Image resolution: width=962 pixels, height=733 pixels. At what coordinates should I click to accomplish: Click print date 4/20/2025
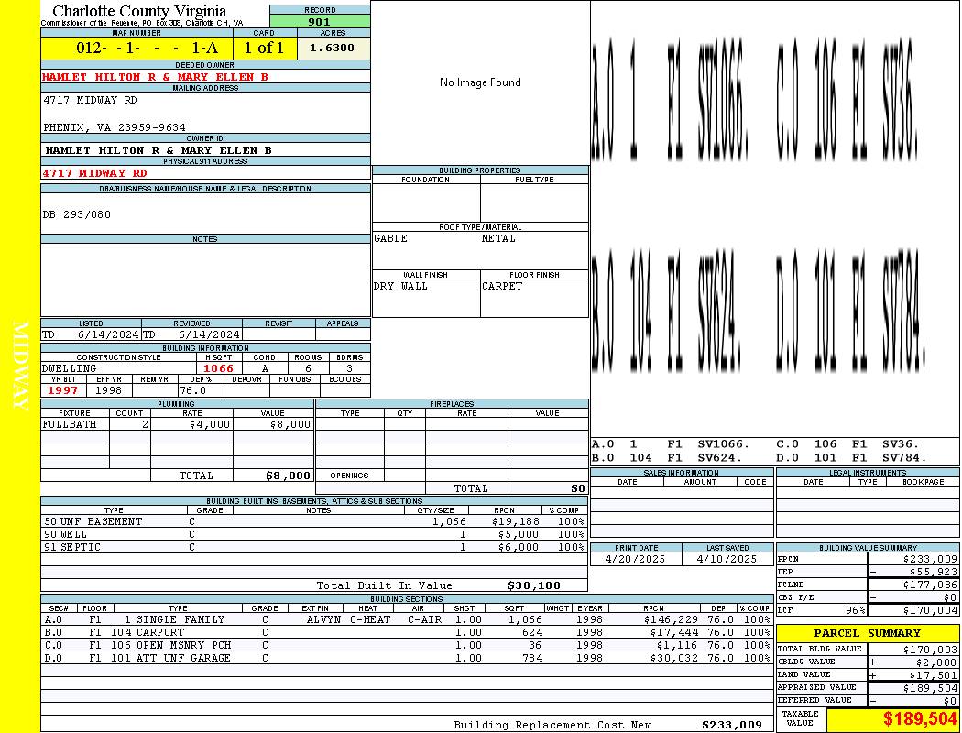coord(635,560)
